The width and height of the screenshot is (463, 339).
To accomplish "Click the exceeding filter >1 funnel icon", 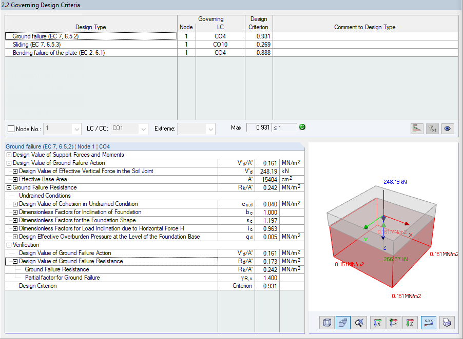I will (x=432, y=129).
